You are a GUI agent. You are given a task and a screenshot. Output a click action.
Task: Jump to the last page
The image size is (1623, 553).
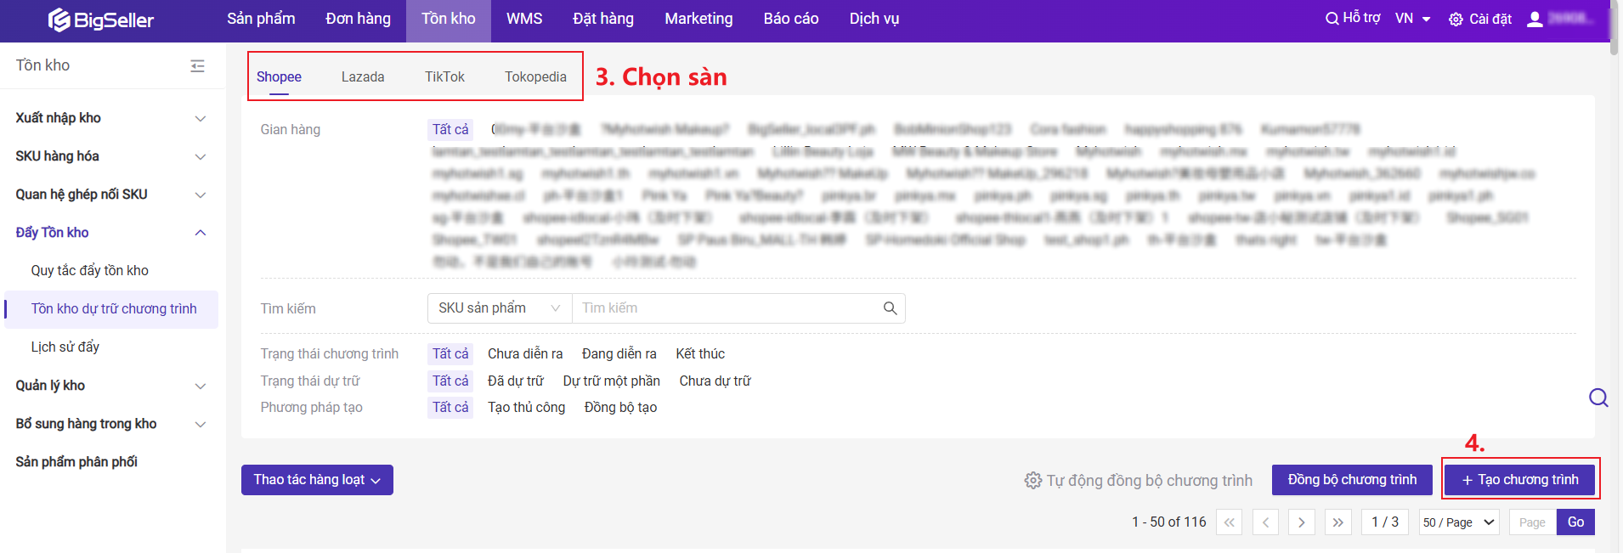[x=1338, y=522]
